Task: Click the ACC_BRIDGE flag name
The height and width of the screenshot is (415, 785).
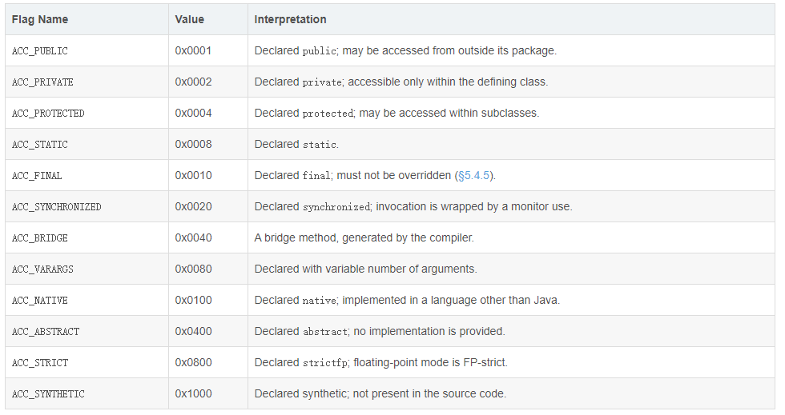Action: [39, 238]
